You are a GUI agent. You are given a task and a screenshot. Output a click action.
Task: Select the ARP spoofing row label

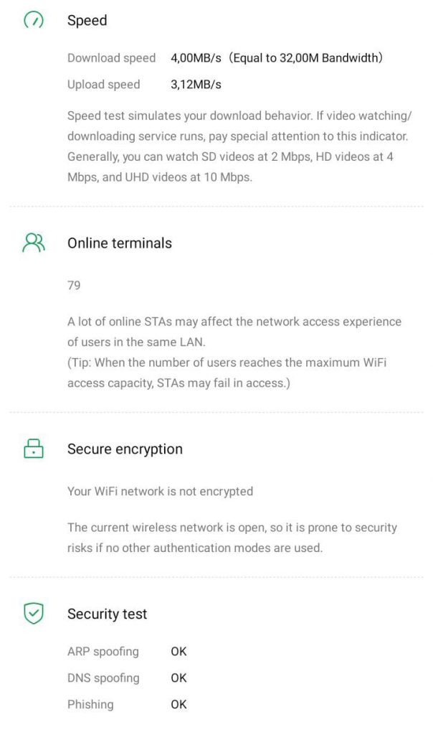tap(103, 652)
